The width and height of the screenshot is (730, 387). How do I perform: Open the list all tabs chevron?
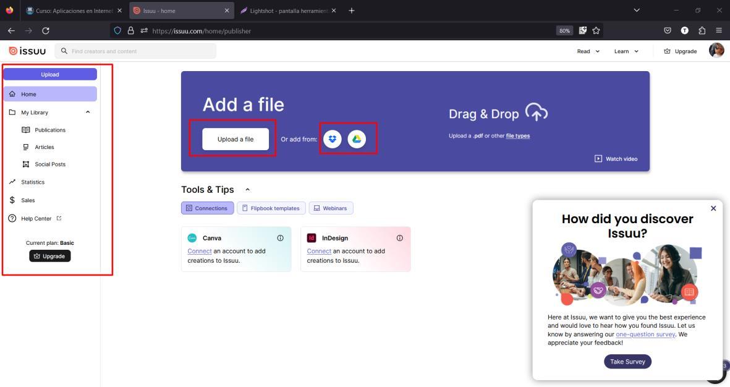(637, 11)
